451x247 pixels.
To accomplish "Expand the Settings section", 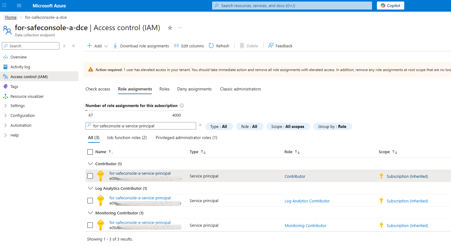I will 18,106.
